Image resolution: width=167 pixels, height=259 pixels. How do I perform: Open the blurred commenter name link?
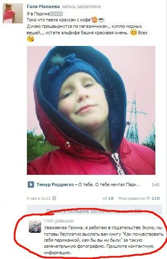[x=59, y=221]
